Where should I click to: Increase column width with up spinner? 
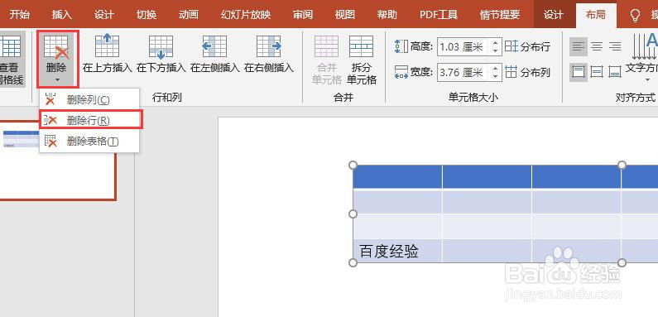coord(496,68)
